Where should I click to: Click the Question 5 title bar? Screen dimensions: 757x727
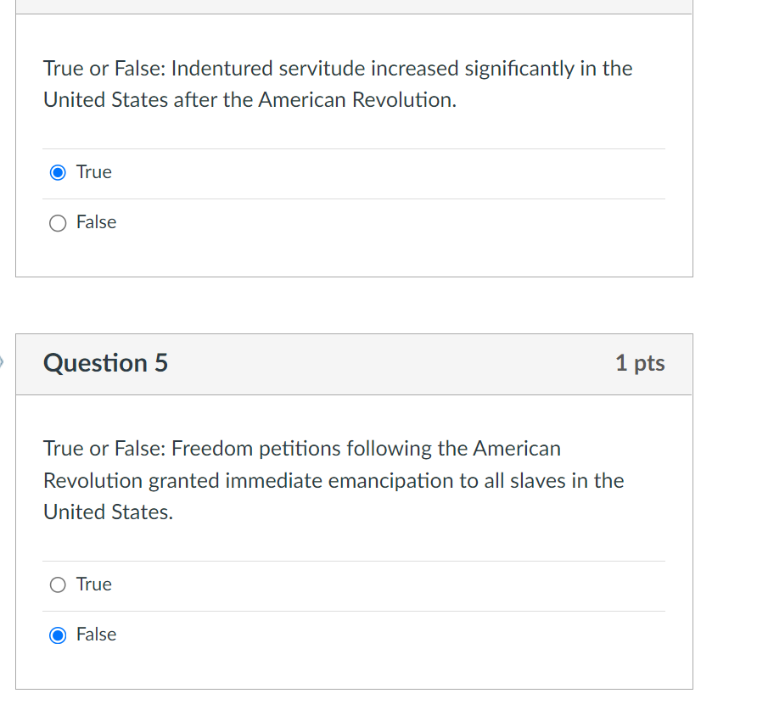(x=353, y=363)
